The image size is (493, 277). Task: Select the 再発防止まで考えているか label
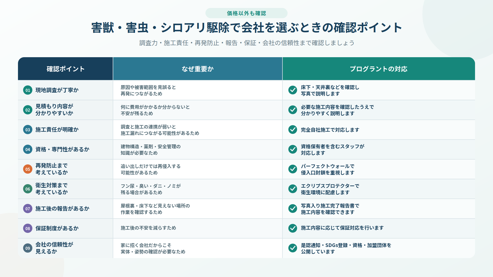[x=52, y=169]
